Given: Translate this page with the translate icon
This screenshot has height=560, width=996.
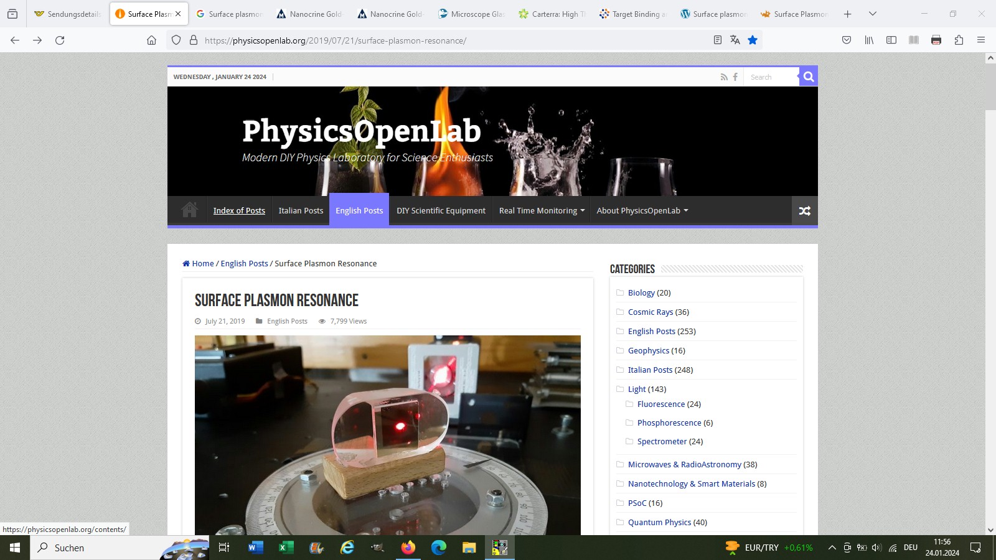Looking at the screenshot, I should (x=735, y=40).
